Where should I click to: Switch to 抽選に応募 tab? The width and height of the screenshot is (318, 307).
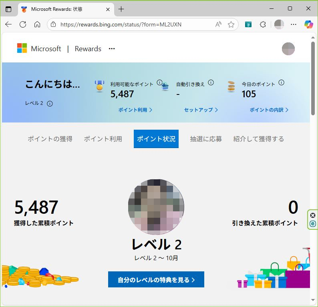tap(206, 139)
